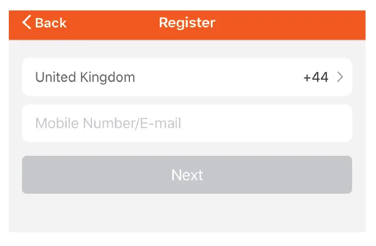376x246 pixels.
Task: Focus the Mobile Number/E-mail input field
Action: 187,123
